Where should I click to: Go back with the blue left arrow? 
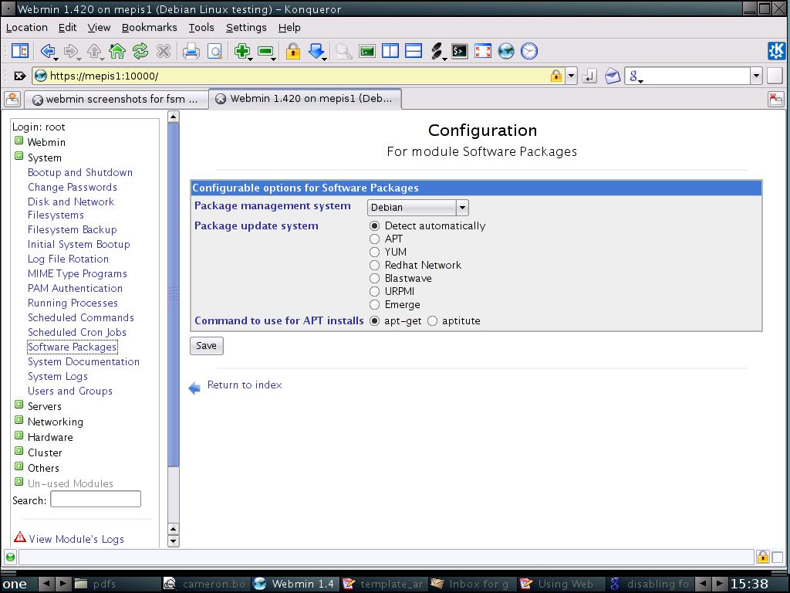tap(48, 51)
